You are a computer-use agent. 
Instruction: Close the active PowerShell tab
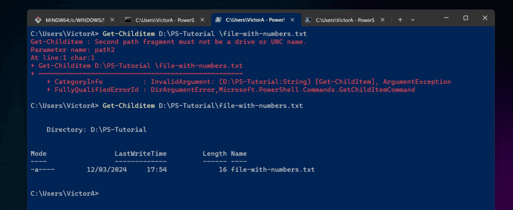click(293, 20)
